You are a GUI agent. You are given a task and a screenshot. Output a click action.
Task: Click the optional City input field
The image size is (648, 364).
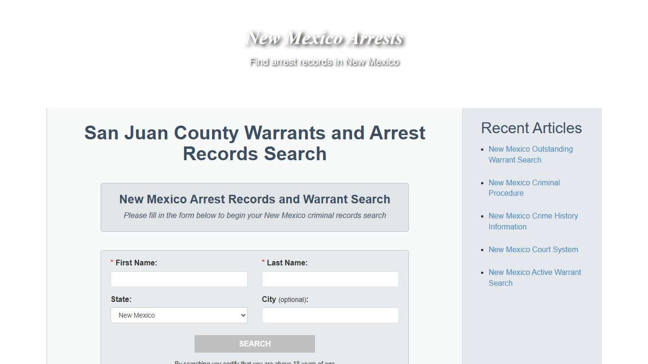(x=330, y=315)
